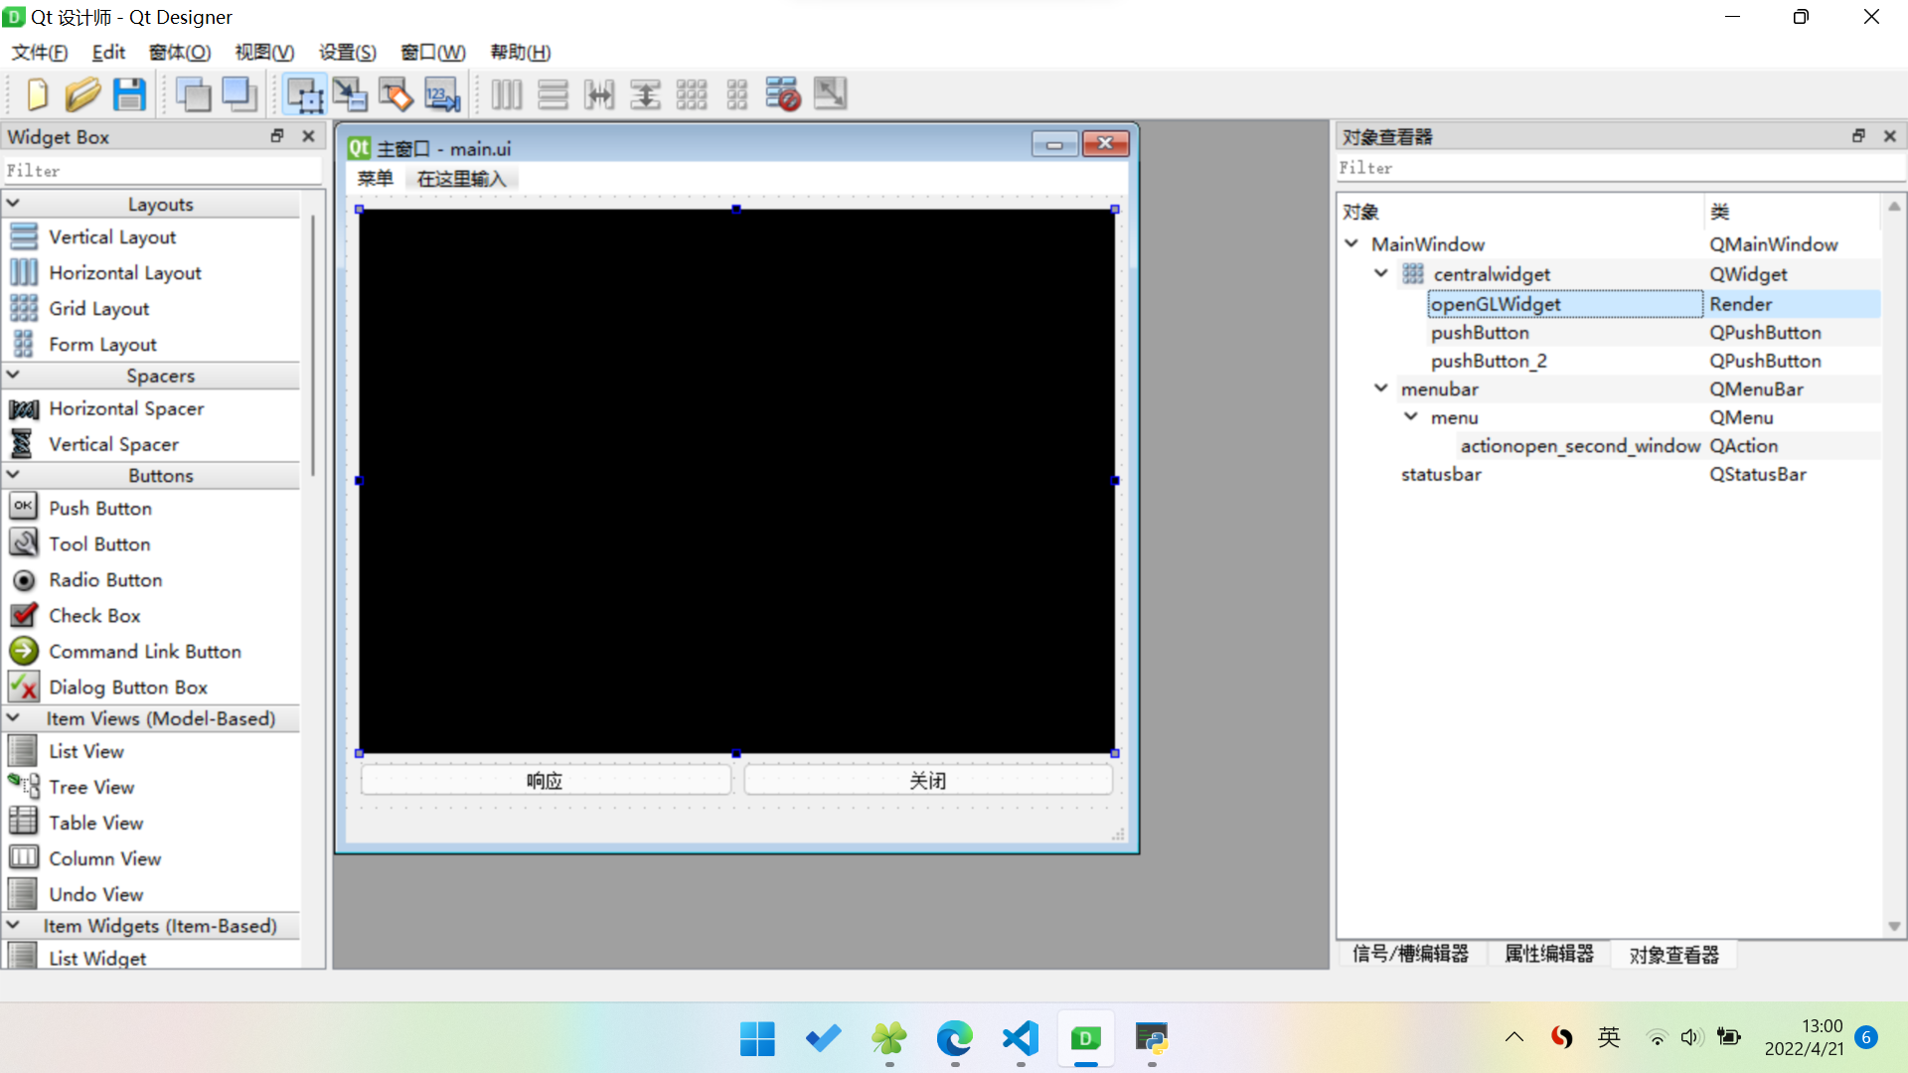Viewport: 1908px width, 1073px height.
Task: Click the 关闭 button on the form
Action: coord(928,781)
